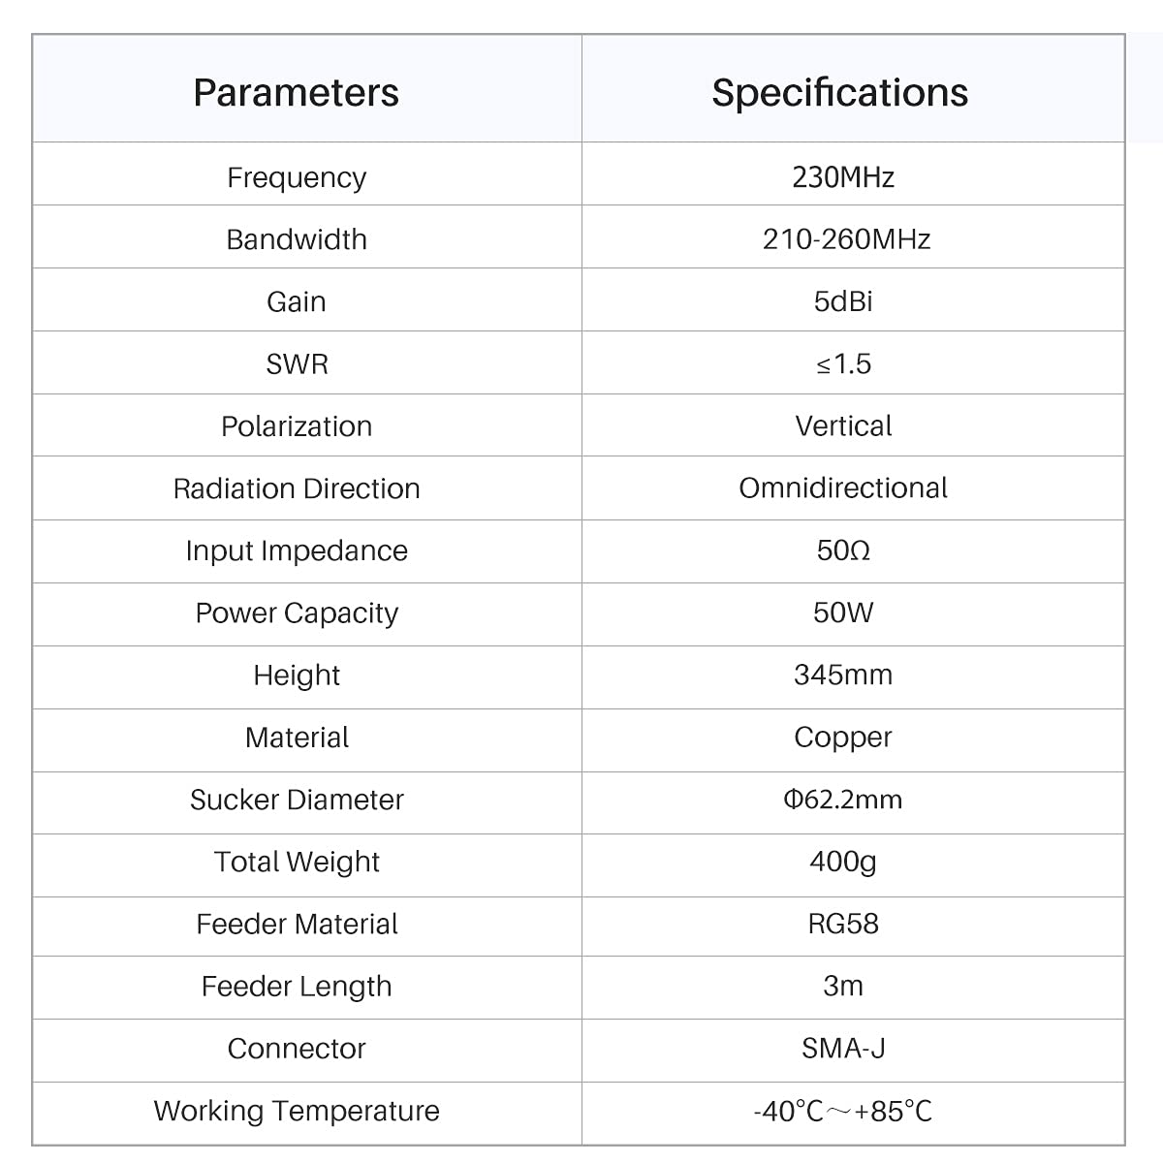This screenshot has height=1163, width=1163.
Task: Select the Frequency parameter cell
Action: (x=297, y=177)
